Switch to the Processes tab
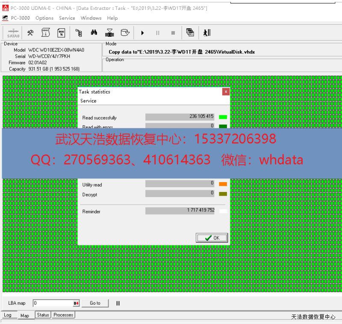 pos(63,315)
